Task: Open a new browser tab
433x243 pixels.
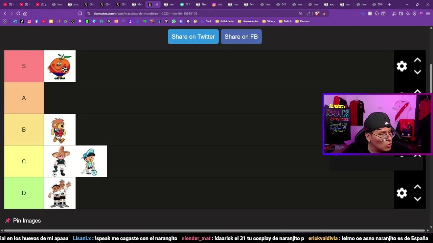Action: click(x=389, y=4)
